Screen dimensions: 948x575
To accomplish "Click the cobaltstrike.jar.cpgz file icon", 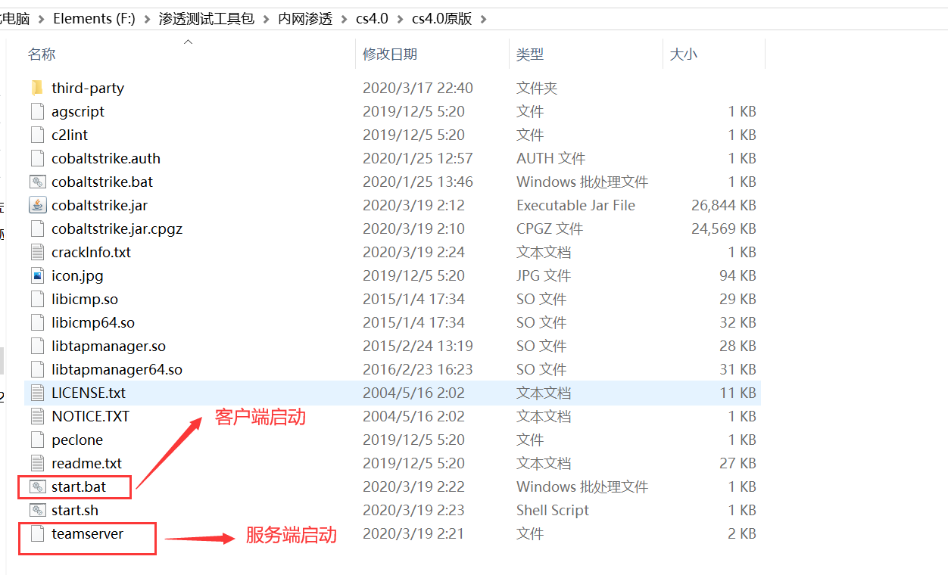I will [x=38, y=228].
